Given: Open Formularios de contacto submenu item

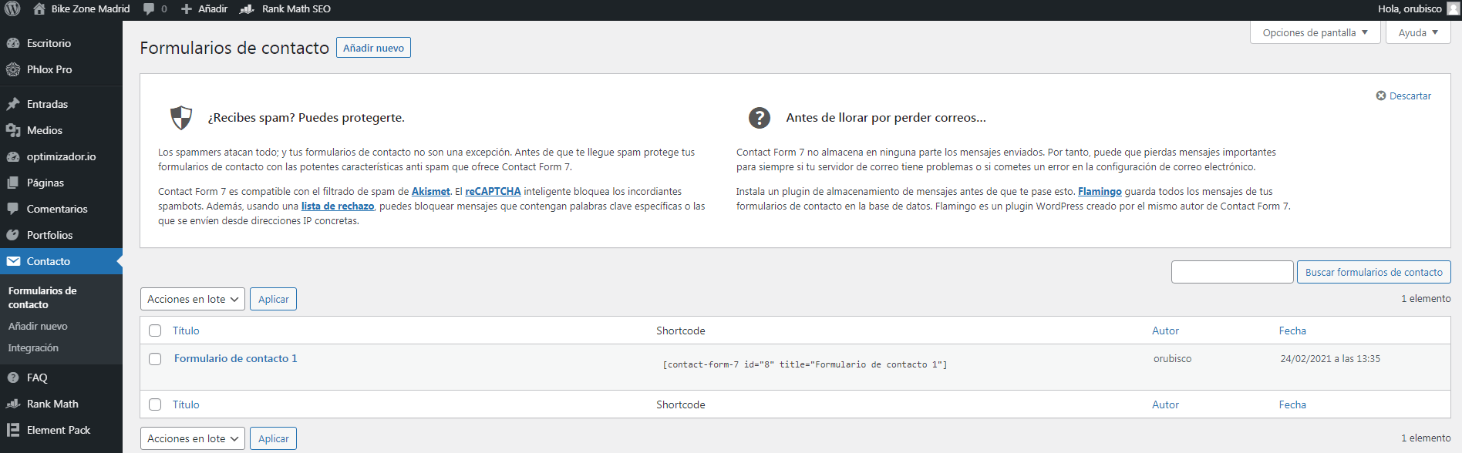Looking at the screenshot, I should pyautogui.click(x=42, y=297).
